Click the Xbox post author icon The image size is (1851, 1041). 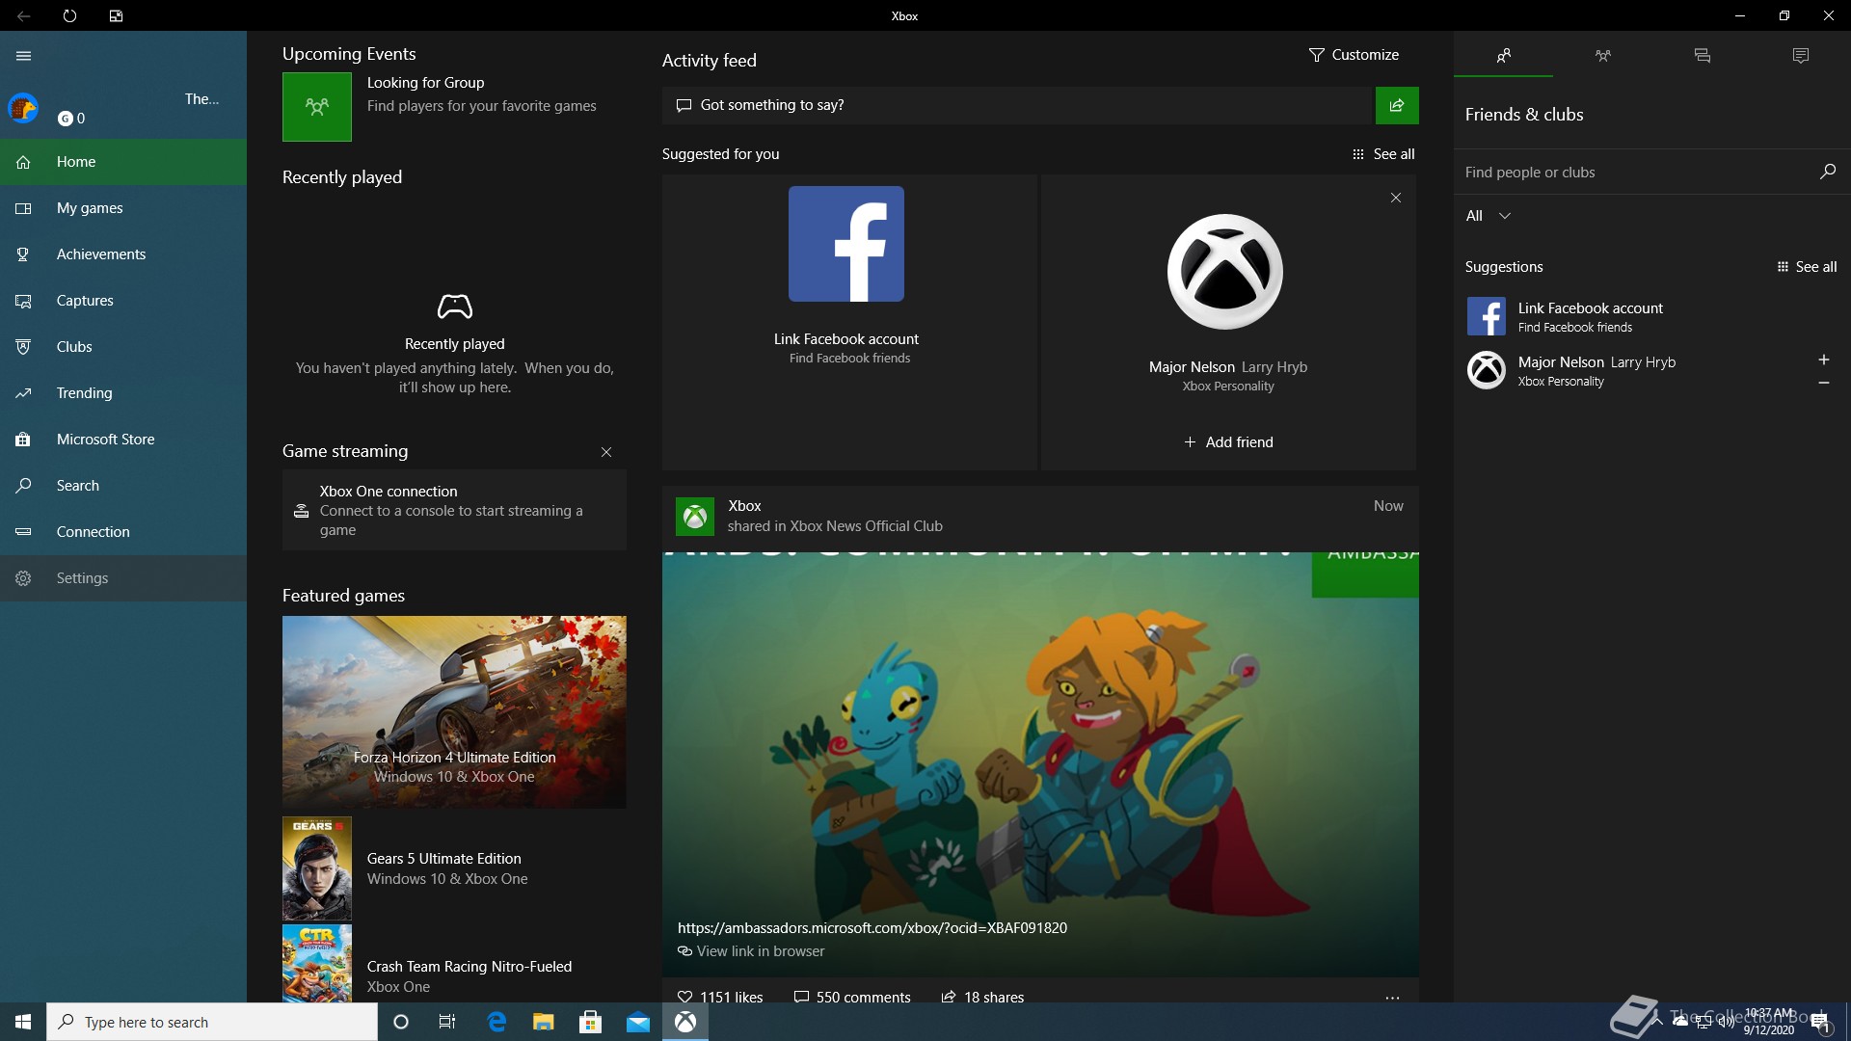pos(695,517)
